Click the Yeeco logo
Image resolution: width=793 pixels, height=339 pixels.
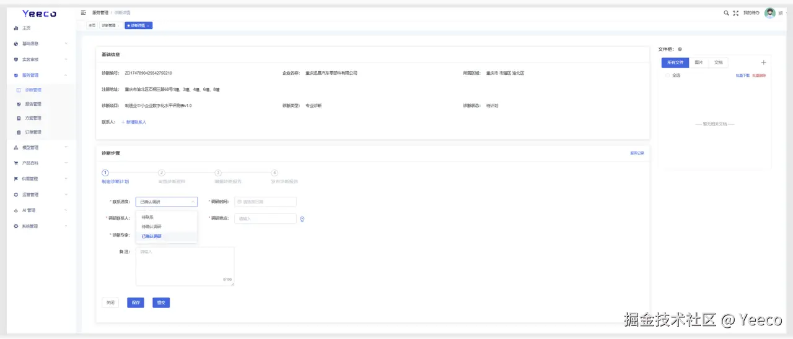pos(39,13)
